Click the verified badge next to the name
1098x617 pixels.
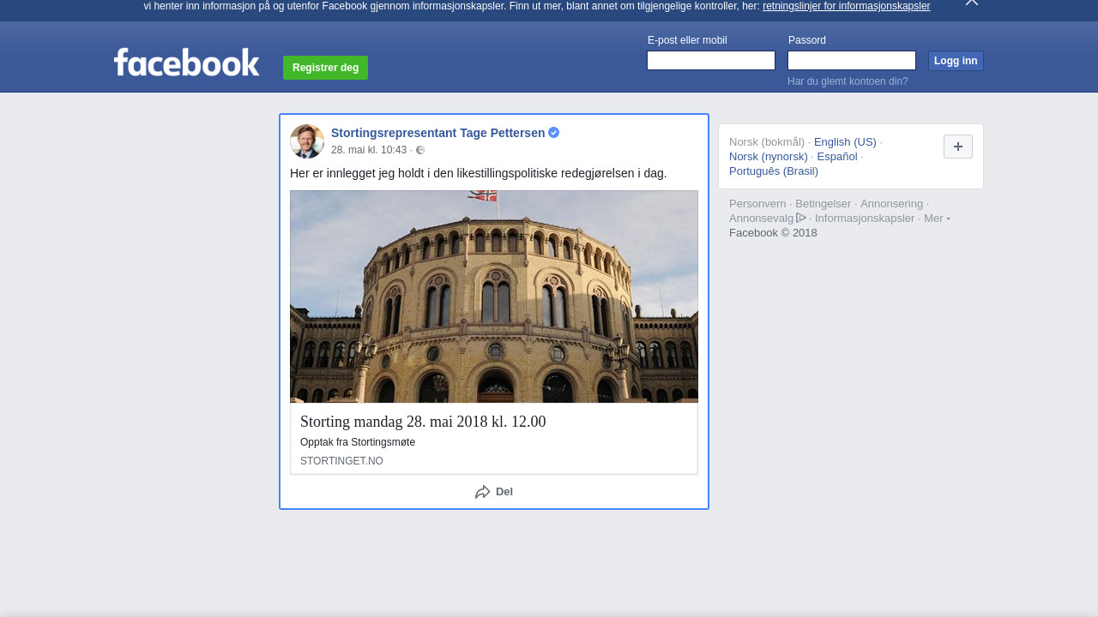coord(554,133)
